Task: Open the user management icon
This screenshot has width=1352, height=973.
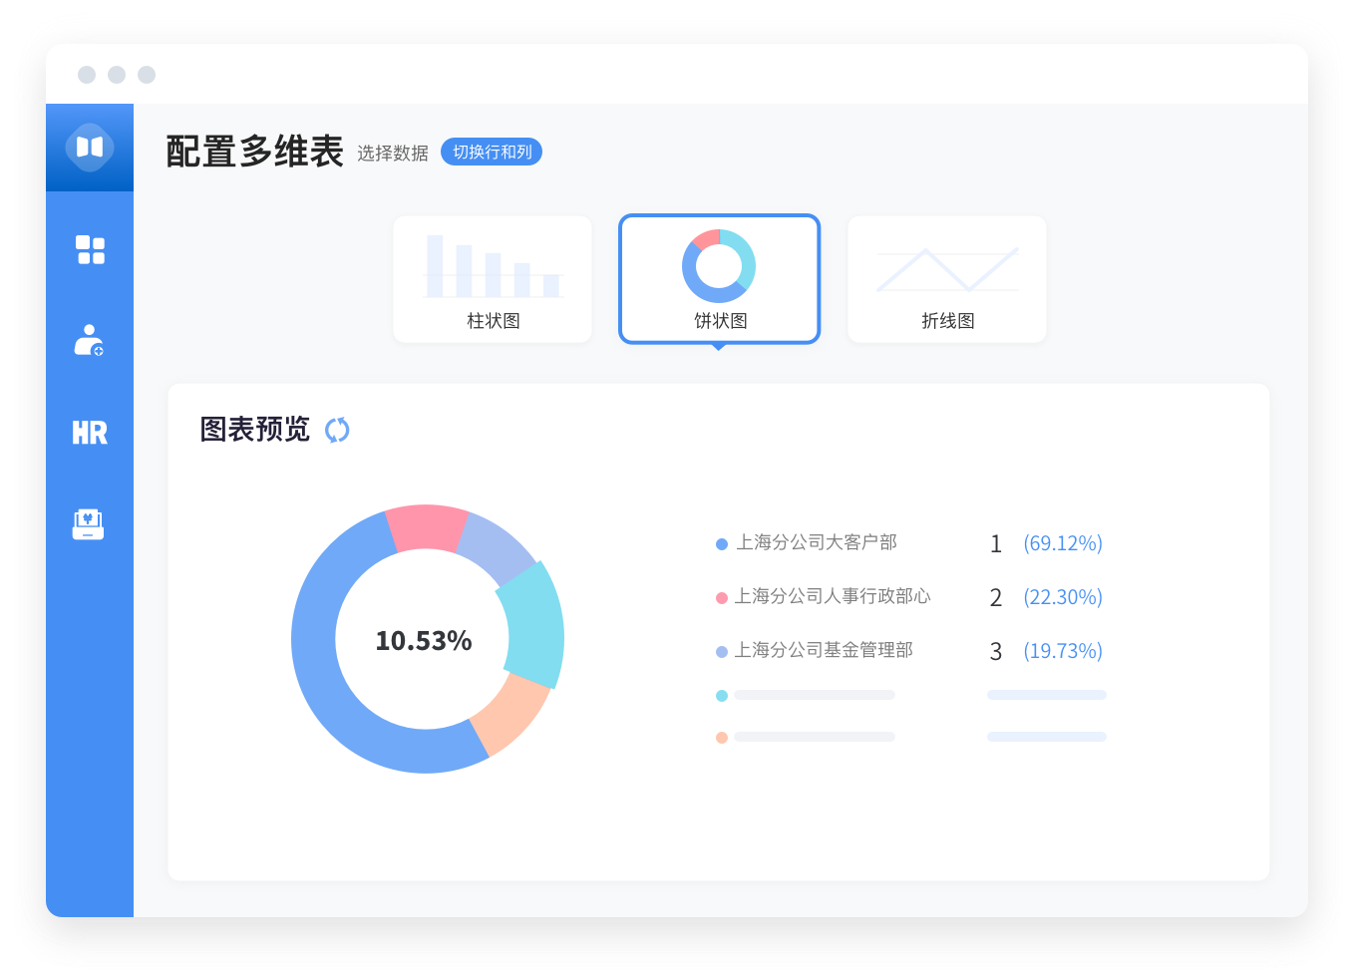Action: click(89, 340)
